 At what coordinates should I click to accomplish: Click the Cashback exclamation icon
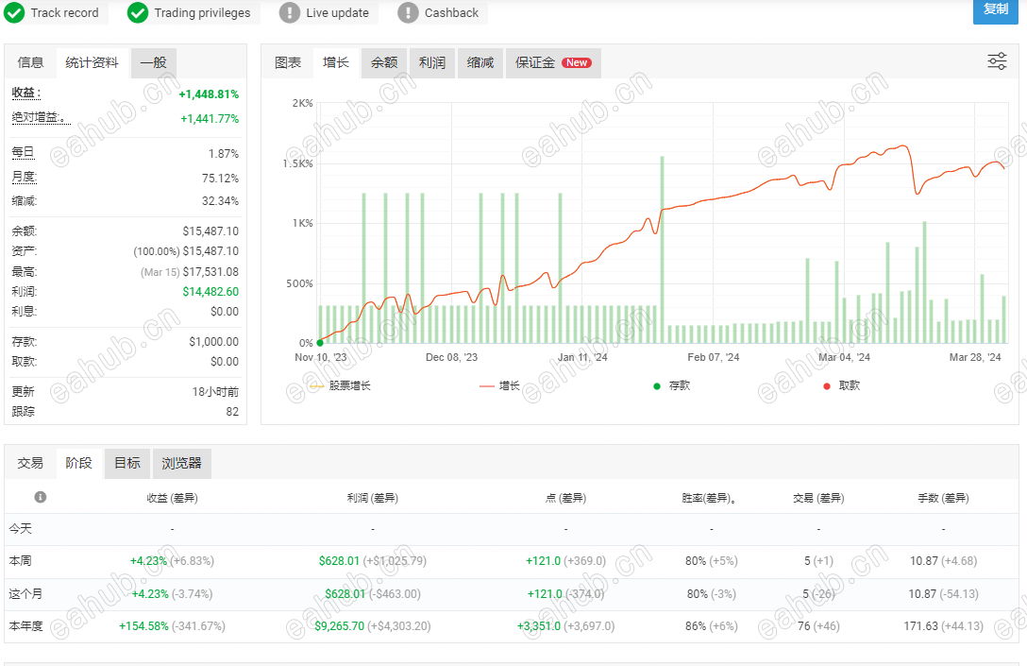click(408, 12)
